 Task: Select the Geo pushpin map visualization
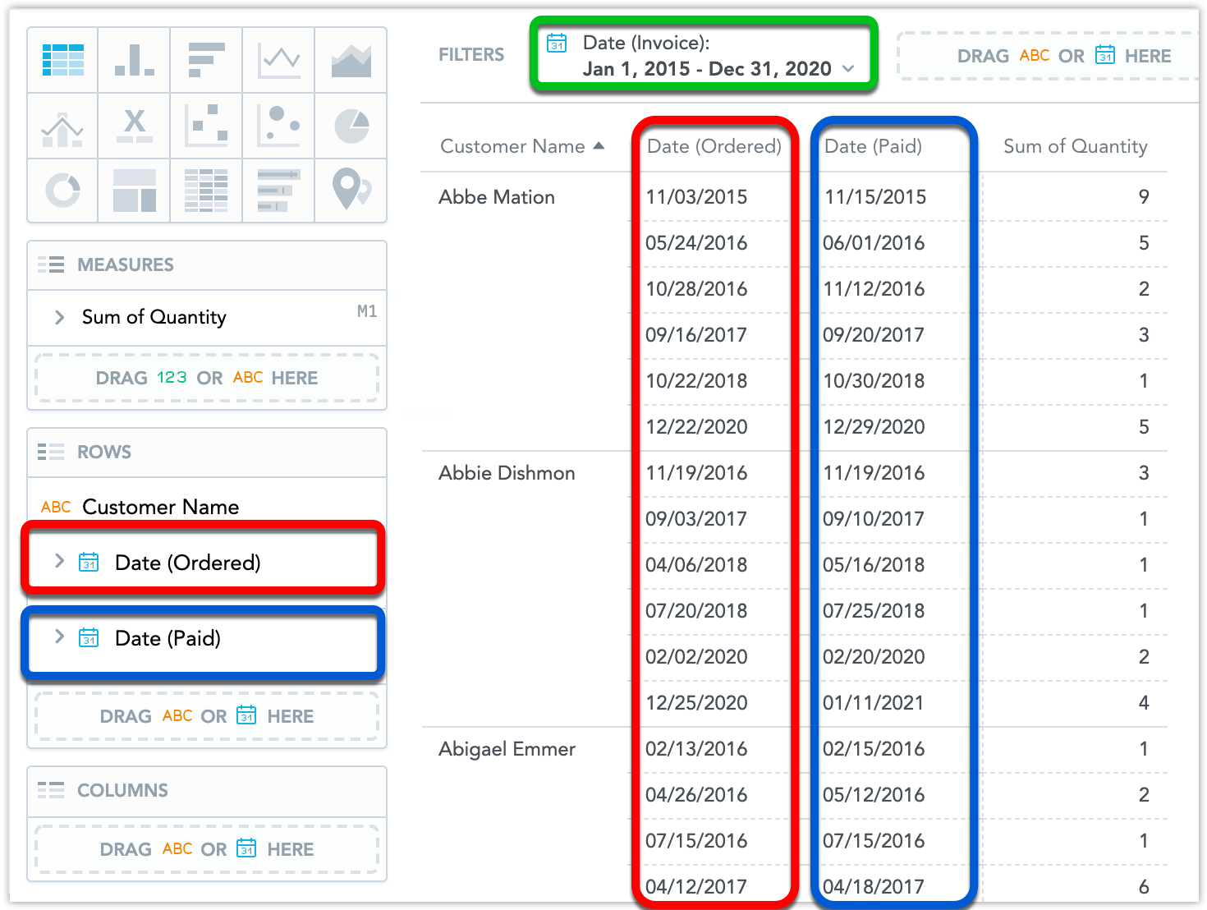(351, 191)
